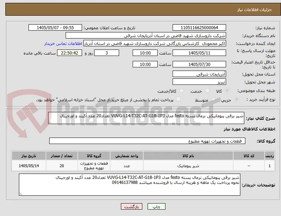Click تعداد / مقدار column header
281x216 pixels.
(x=62, y=156)
